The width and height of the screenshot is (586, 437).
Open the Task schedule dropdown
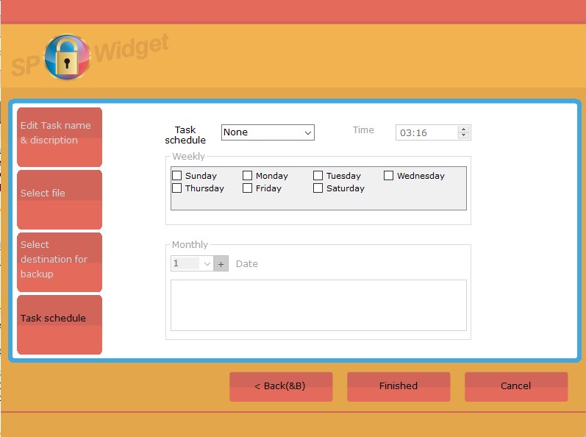coord(268,132)
